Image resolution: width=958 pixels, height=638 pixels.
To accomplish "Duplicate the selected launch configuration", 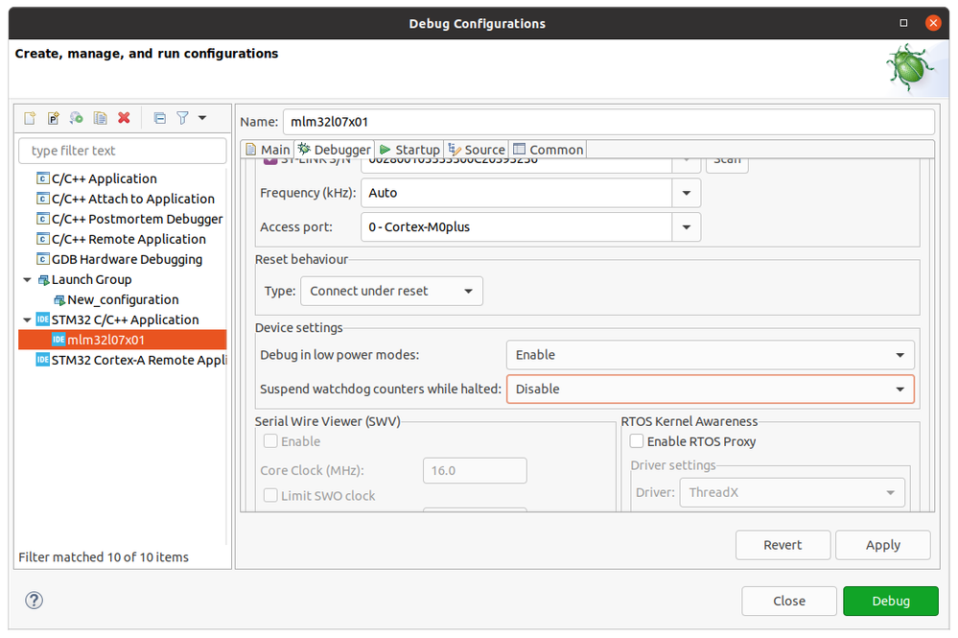I will coord(100,118).
